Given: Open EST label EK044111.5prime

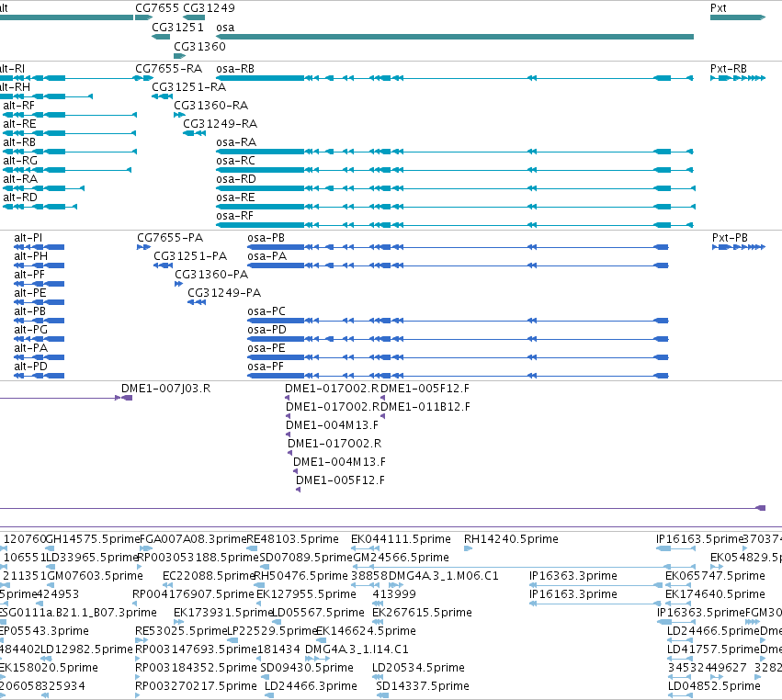Looking at the screenshot, I should (401, 539).
